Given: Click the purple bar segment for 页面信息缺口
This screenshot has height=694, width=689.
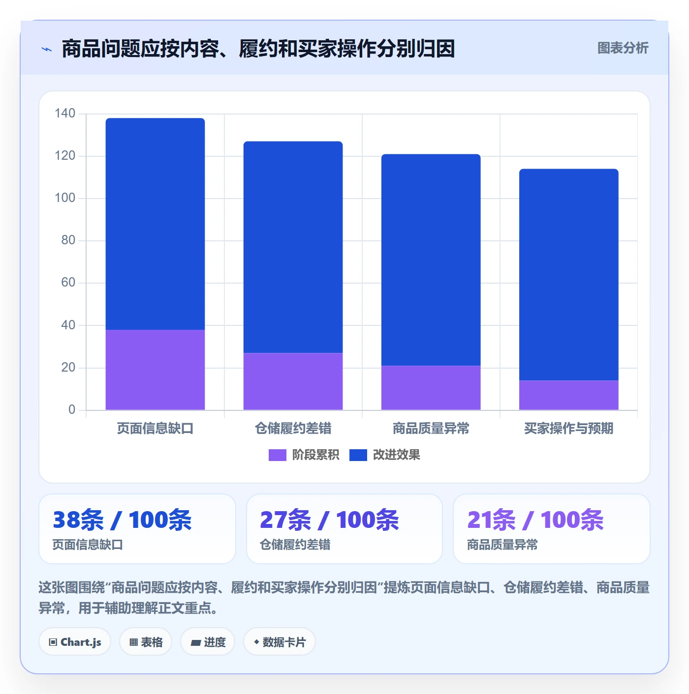Looking at the screenshot, I should 155,370.
